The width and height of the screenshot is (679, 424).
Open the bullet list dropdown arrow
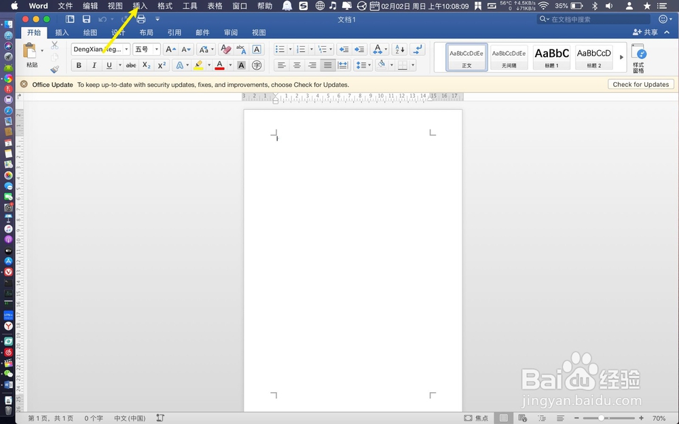290,50
